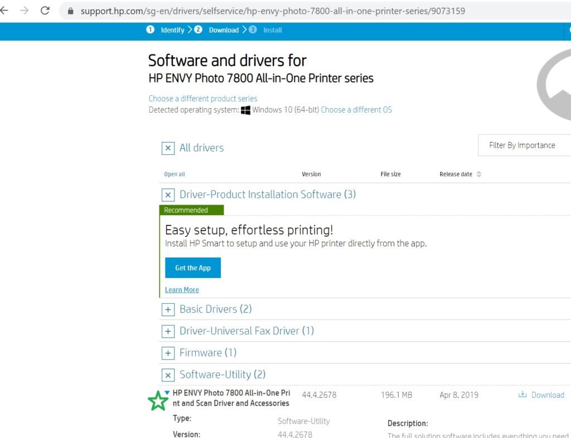Image resolution: width=571 pixels, height=438 pixels.
Task: Expand the Firmware section
Action: pyautogui.click(x=168, y=353)
